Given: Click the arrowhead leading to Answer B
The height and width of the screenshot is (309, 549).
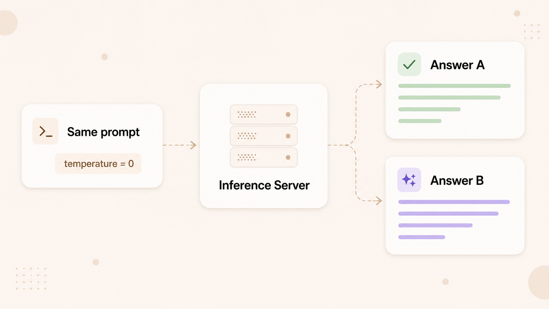Looking at the screenshot, I should 379,201.
